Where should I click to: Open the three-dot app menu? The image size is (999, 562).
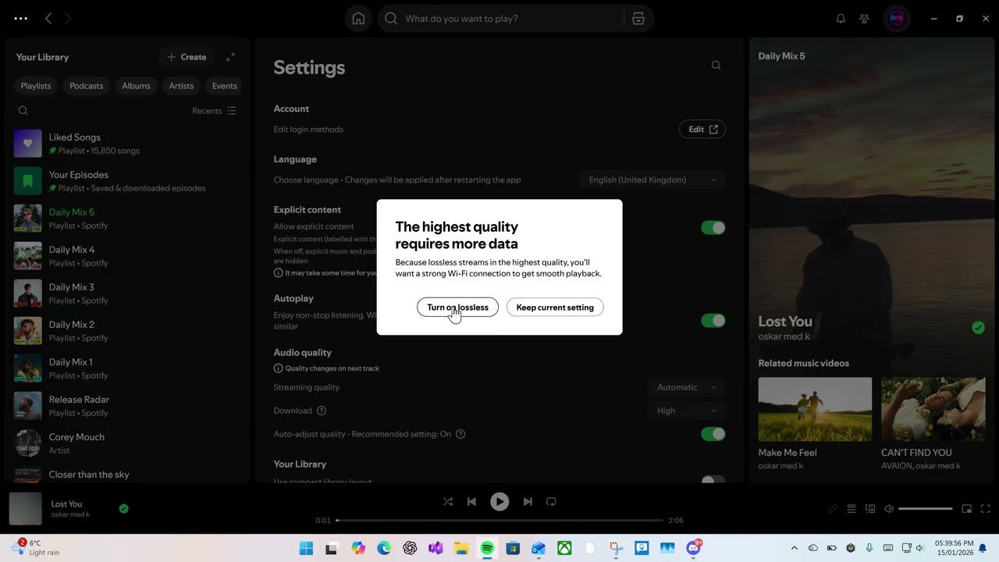[x=21, y=19]
